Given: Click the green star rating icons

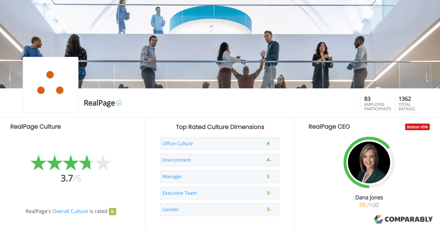Looking at the screenshot, I should tap(70, 163).
